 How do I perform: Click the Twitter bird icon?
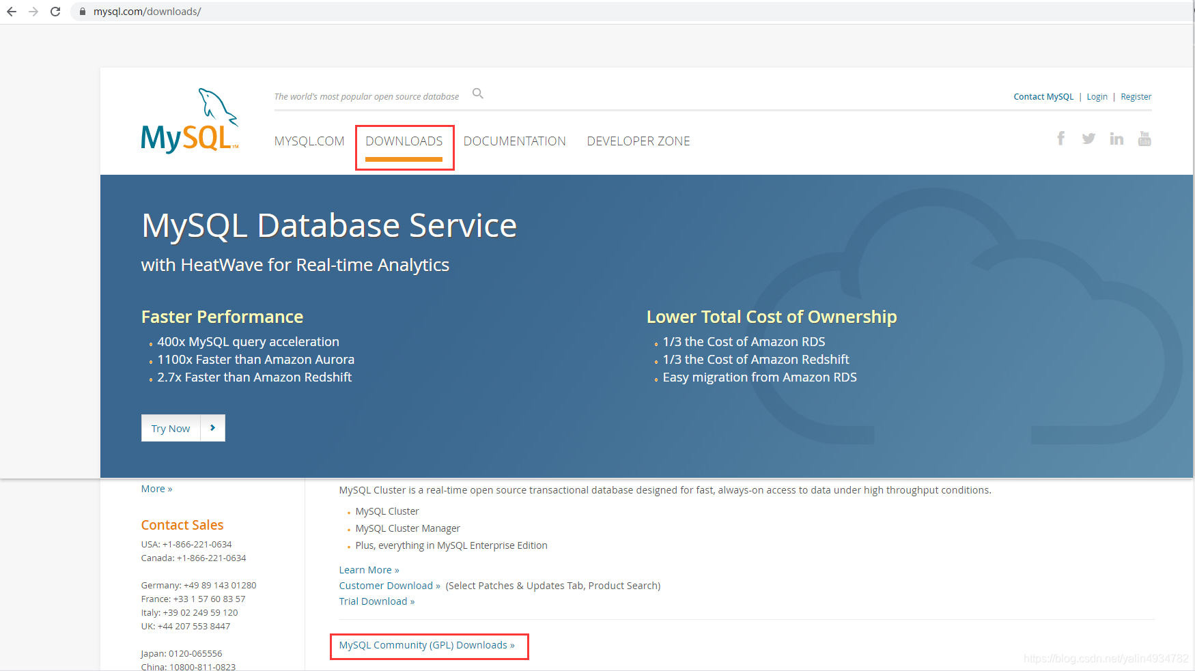point(1088,138)
